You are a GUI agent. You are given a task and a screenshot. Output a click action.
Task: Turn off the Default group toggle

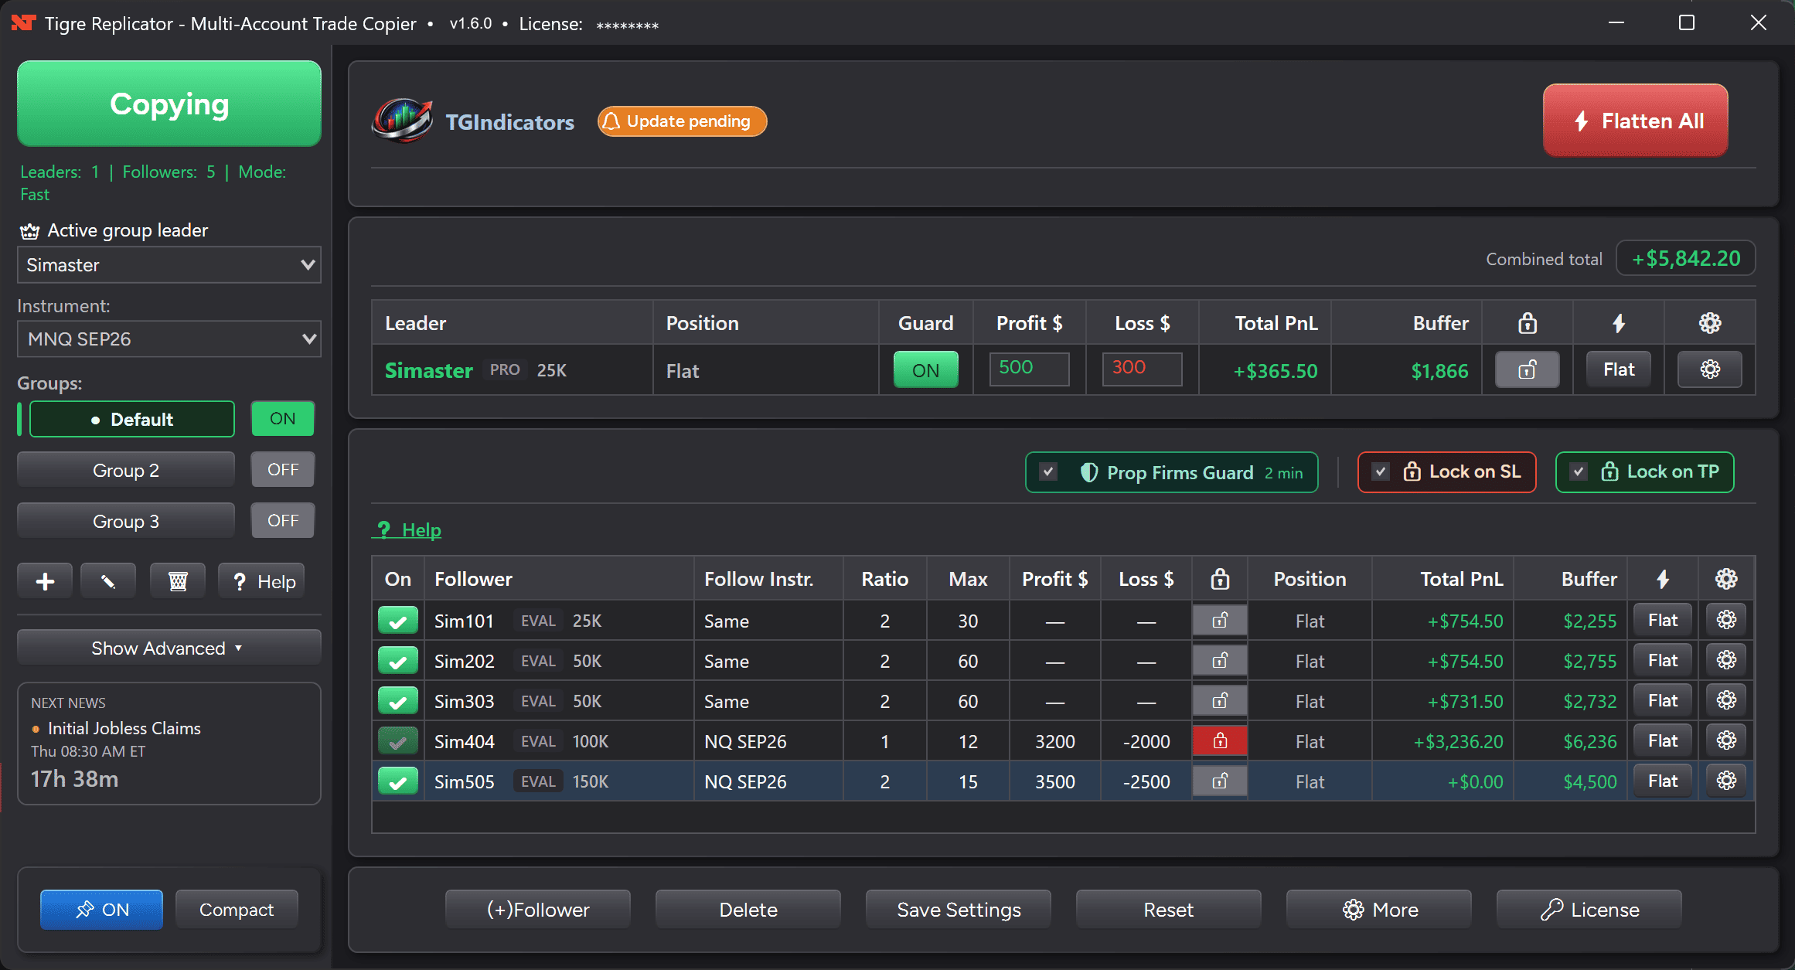(282, 419)
